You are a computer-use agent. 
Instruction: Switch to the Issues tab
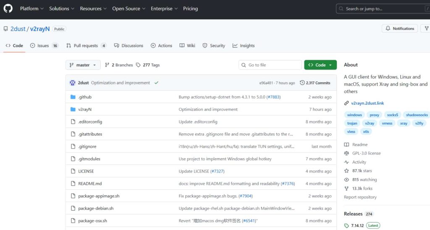click(x=44, y=45)
